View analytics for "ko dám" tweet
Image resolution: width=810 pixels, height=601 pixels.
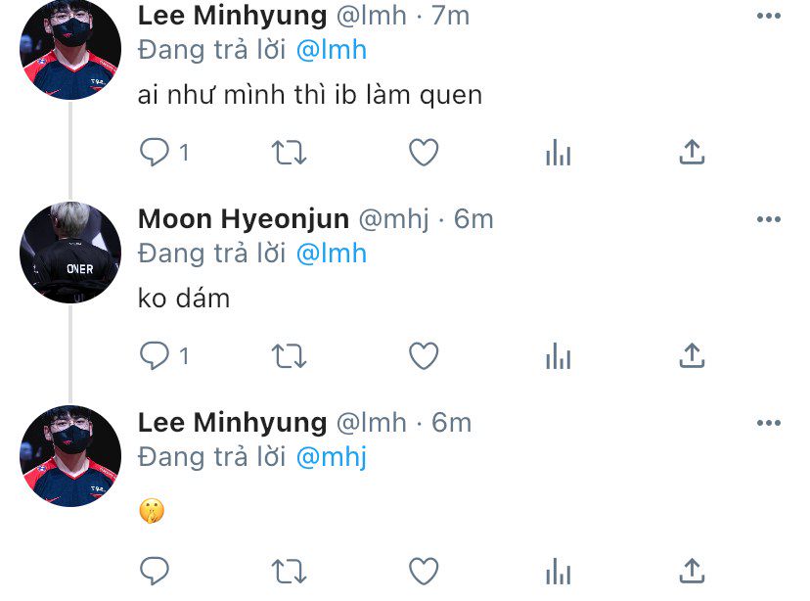click(x=558, y=357)
